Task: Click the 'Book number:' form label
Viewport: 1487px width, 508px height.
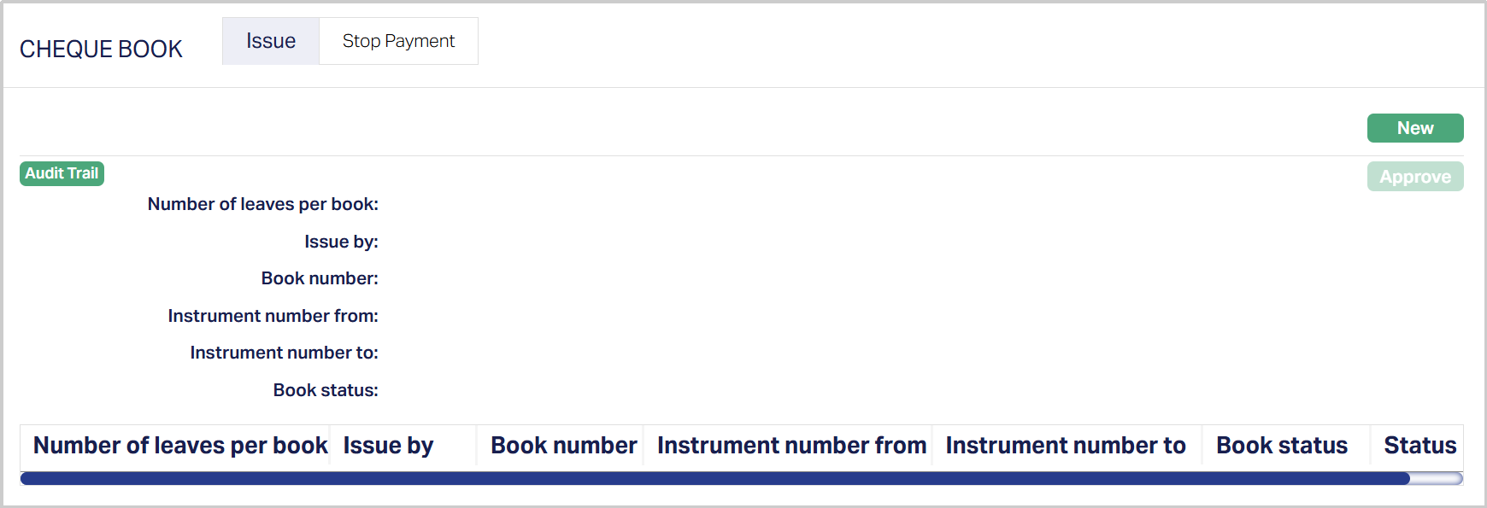Action: 320,278
